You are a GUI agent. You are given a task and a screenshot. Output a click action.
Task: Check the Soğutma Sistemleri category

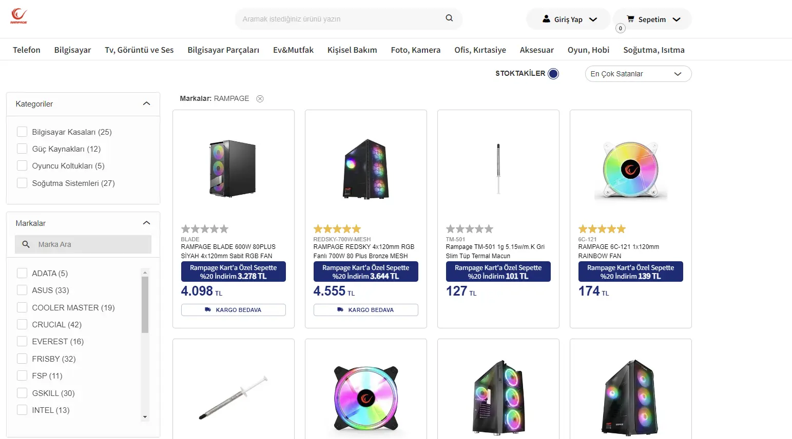coord(22,183)
